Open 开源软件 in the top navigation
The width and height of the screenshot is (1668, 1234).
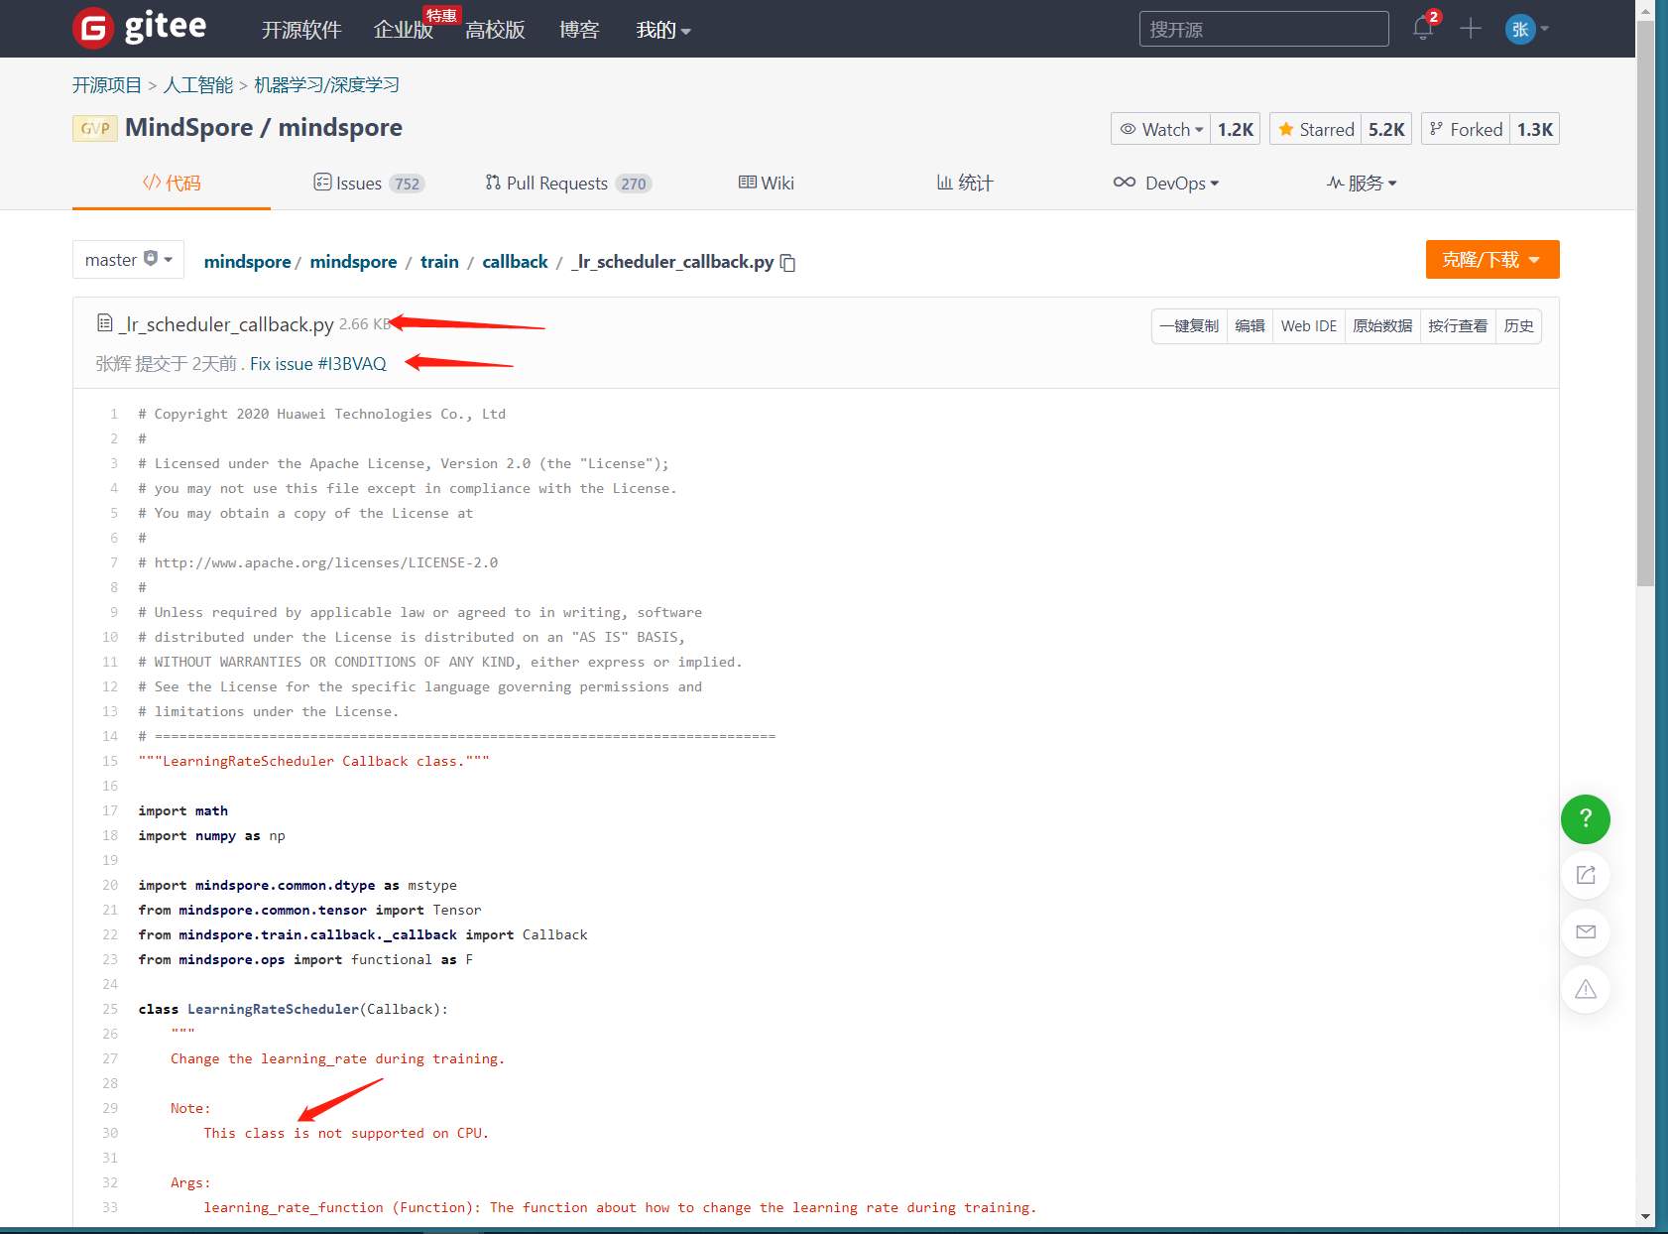(x=301, y=30)
